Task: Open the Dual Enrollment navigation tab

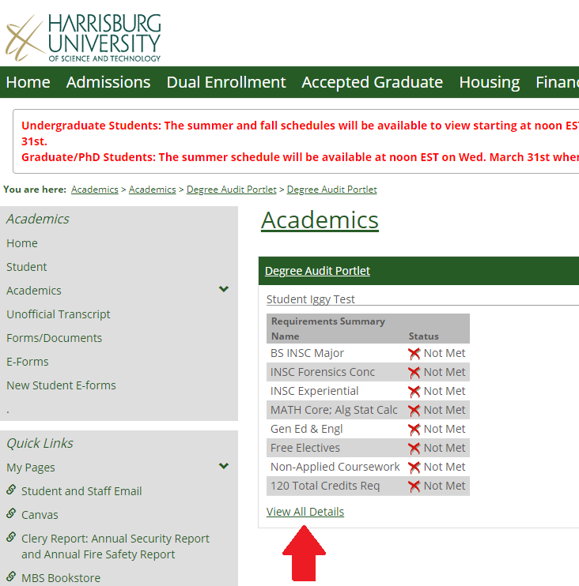Action: [x=226, y=82]
